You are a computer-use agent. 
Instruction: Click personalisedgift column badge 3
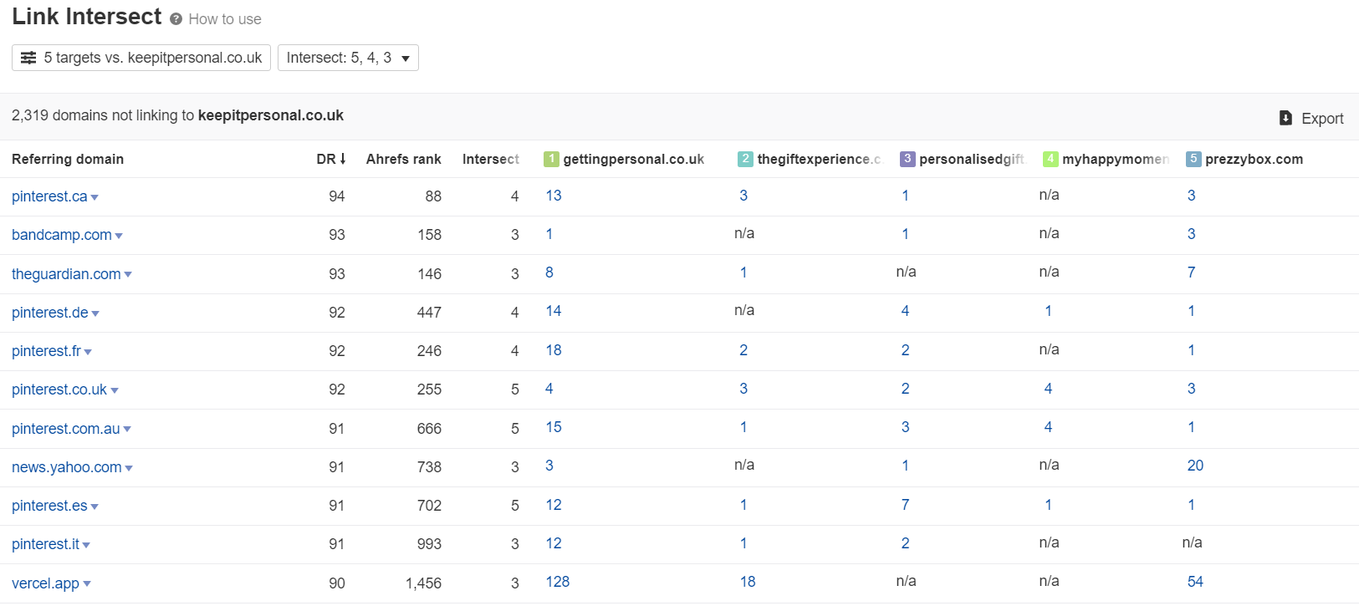click(907, 159)
